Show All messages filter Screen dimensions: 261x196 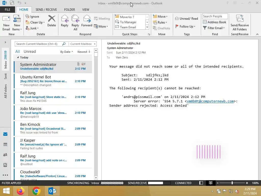[18, 52]
